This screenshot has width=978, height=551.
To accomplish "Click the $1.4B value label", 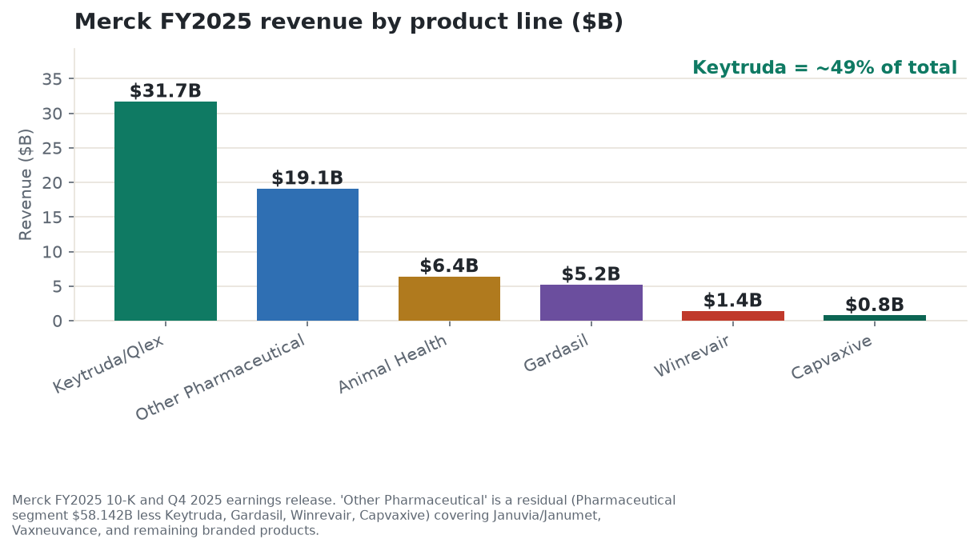I will click(733, 301).
